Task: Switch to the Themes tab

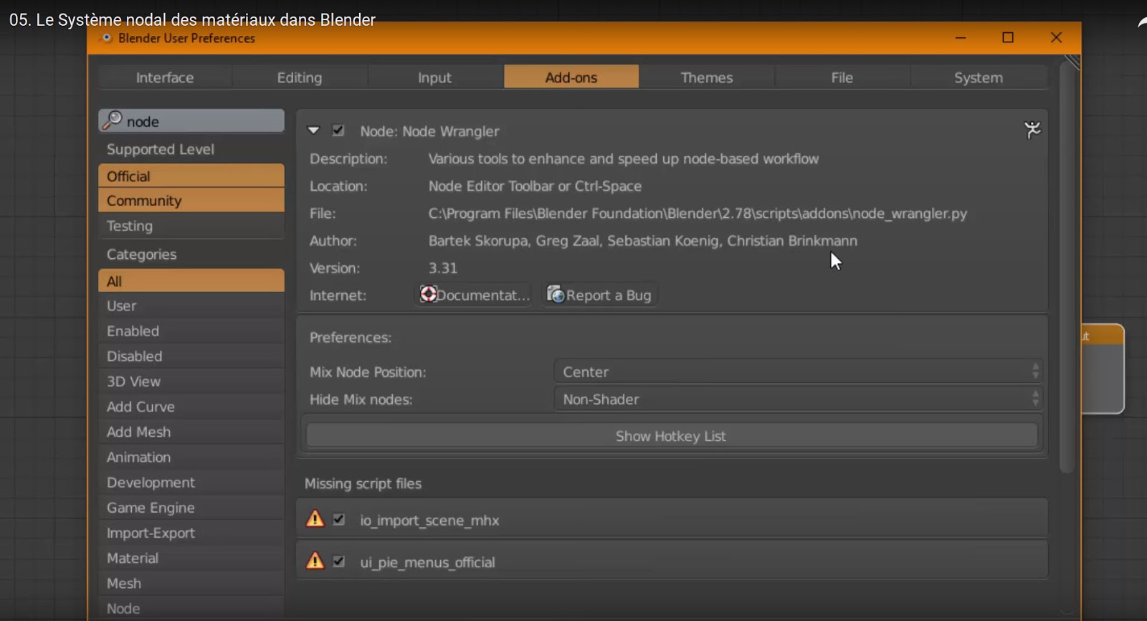Action: [707, 77]
